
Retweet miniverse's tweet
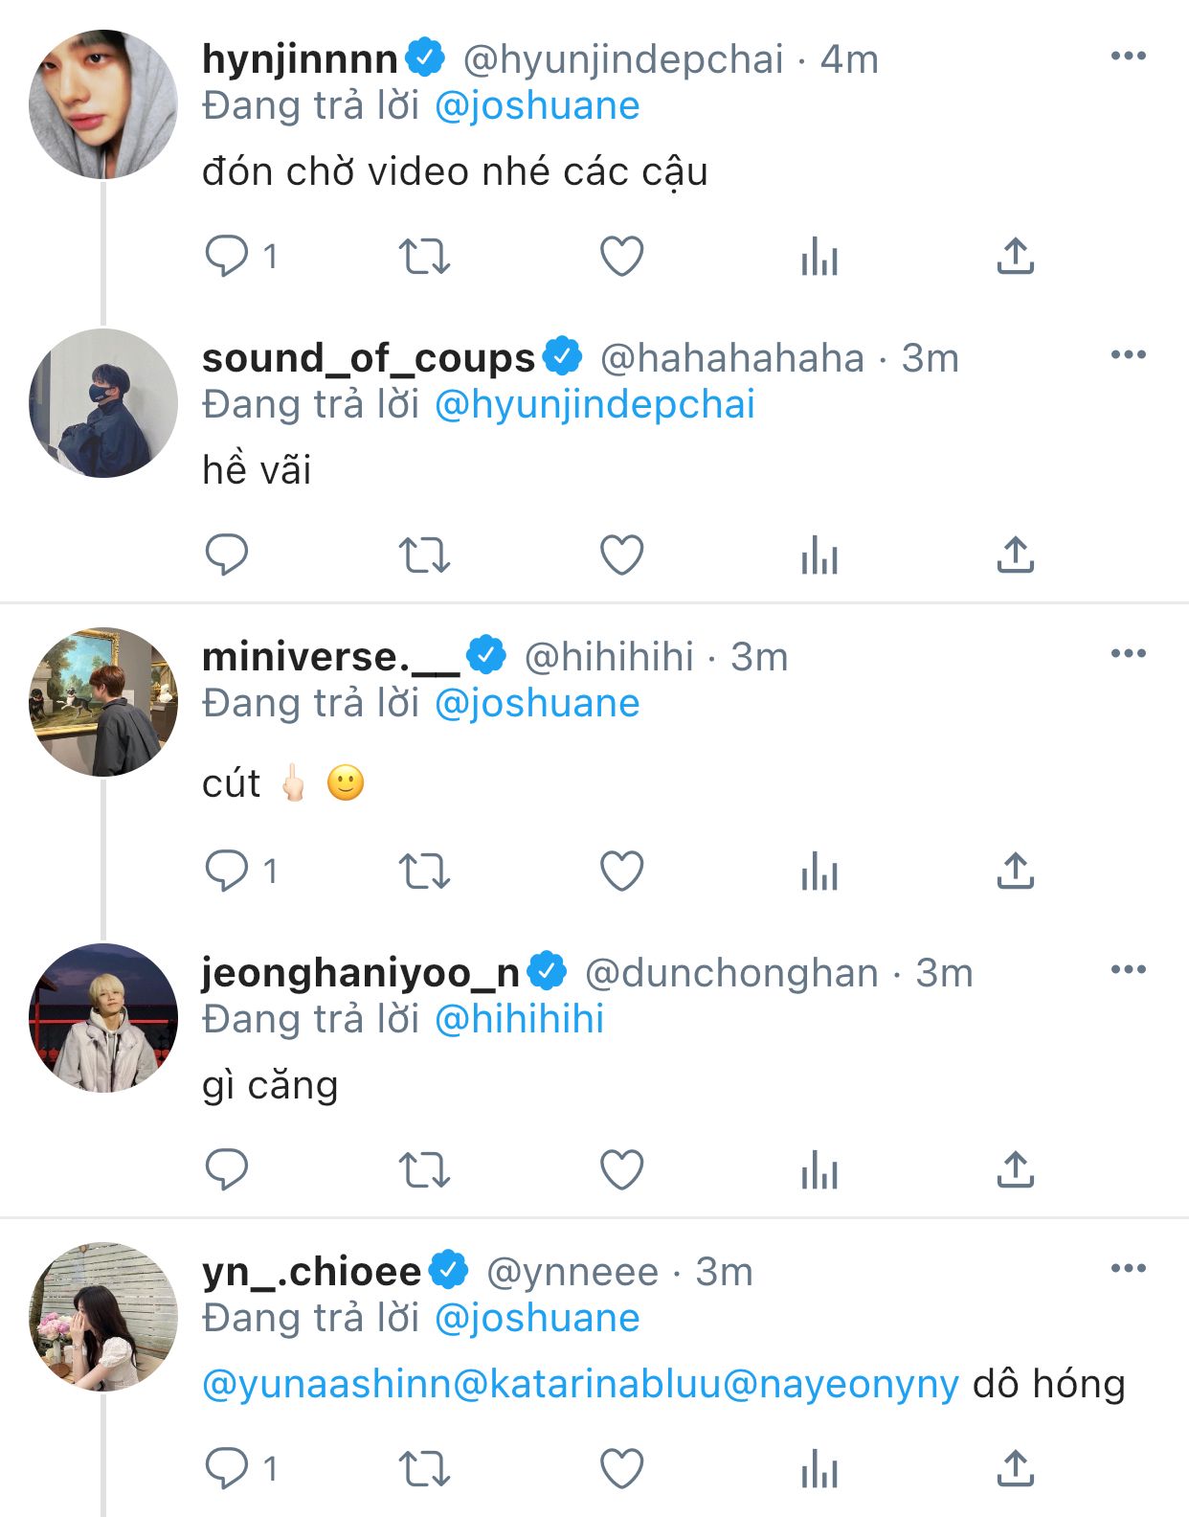424,872
